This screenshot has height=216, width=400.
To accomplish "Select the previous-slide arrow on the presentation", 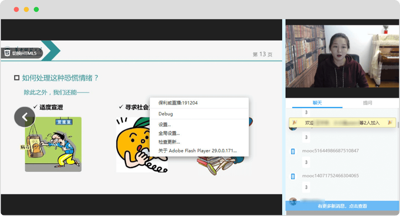I will click(x=25, y=117).
